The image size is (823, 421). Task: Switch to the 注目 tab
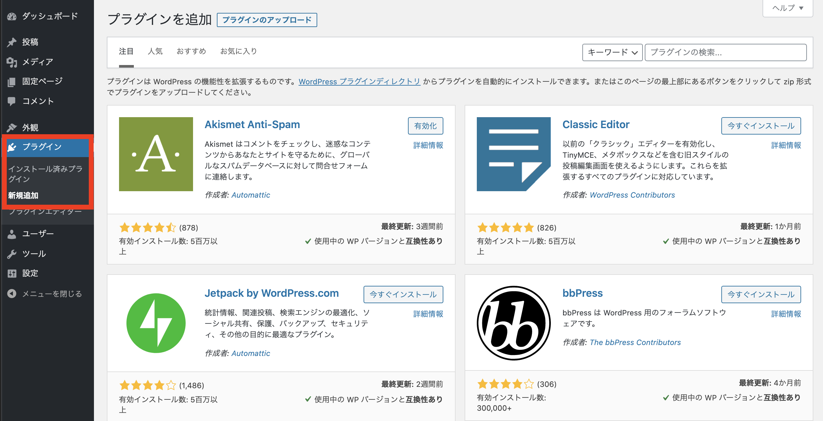126,51
